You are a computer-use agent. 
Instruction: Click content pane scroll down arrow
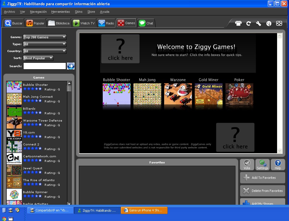click(x=280, y=151)
